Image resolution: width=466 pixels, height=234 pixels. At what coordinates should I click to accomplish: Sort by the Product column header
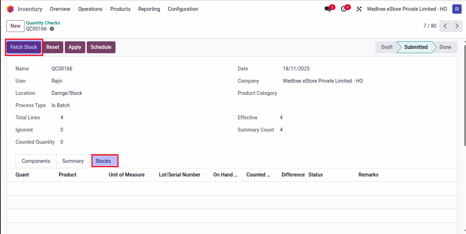click(68, 175)
